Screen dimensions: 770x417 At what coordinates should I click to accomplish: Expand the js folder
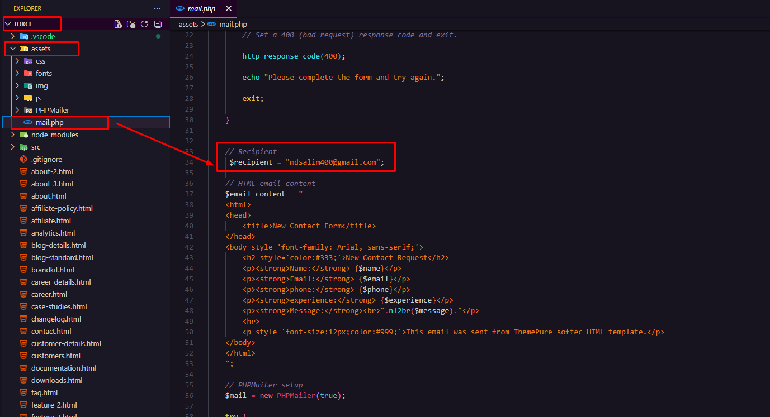coord(17,98)
